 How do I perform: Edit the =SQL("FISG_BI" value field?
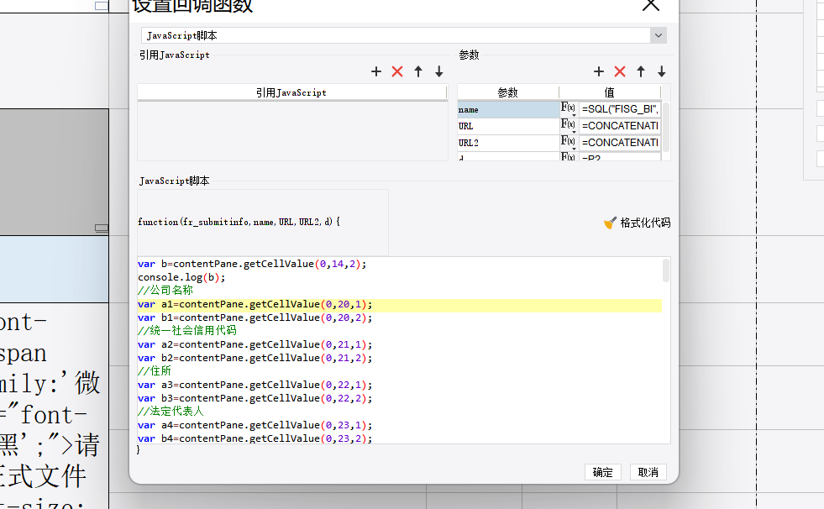(x=620, y=109)
